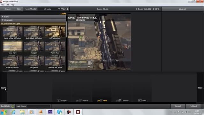Open the Tools side drawer

click(x=200, y=88)
